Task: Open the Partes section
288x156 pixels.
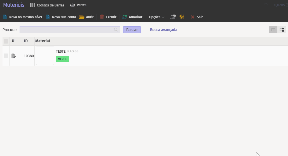Action: (x=78, y=5)
